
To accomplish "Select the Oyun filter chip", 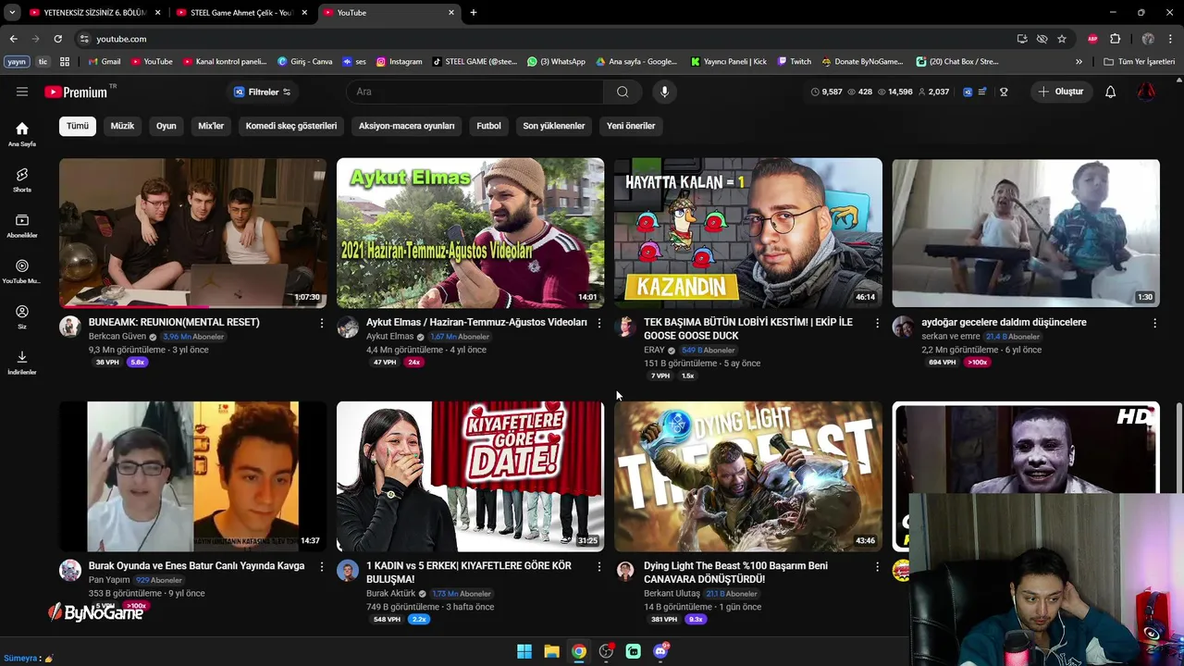I will click(x=166, y=126).
